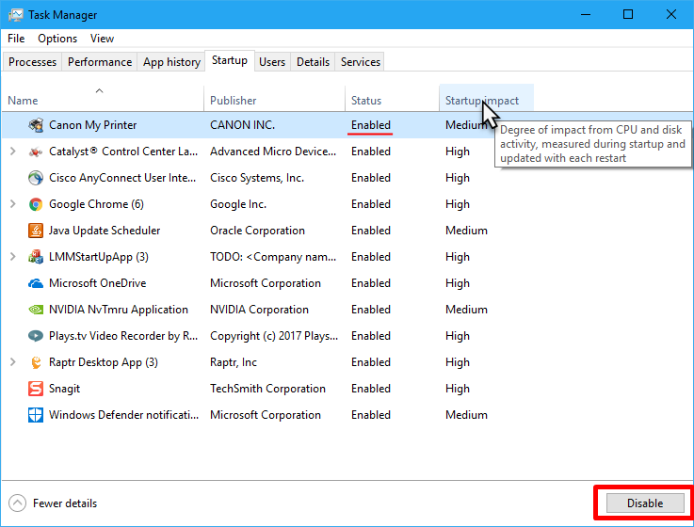Click the Plays.tv Video Recorder icon
Viewport: 694px width, 527px height.
click(x=36, y=336)
